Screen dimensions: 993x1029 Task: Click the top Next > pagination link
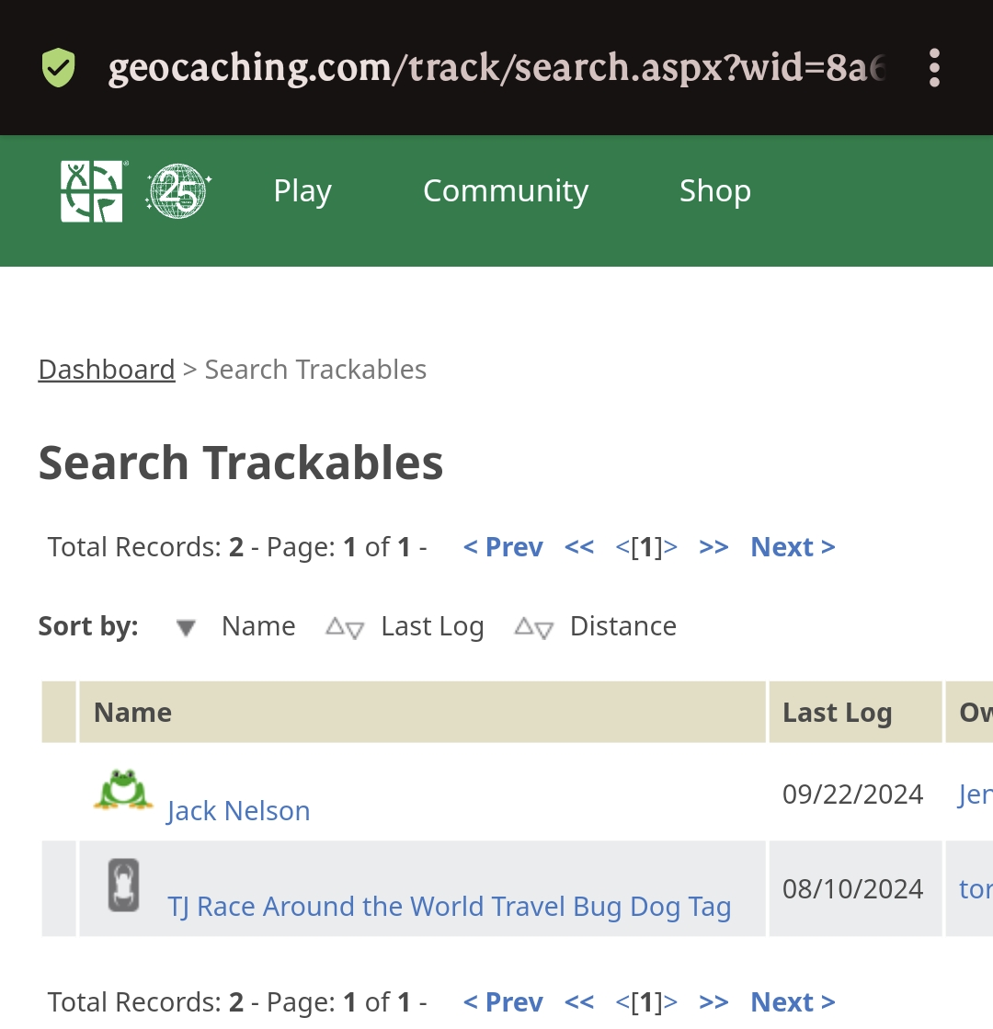click(x=793, y=547)
